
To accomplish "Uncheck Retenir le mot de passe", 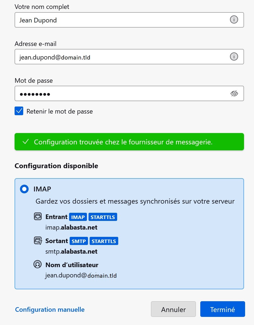I will 19,111.
